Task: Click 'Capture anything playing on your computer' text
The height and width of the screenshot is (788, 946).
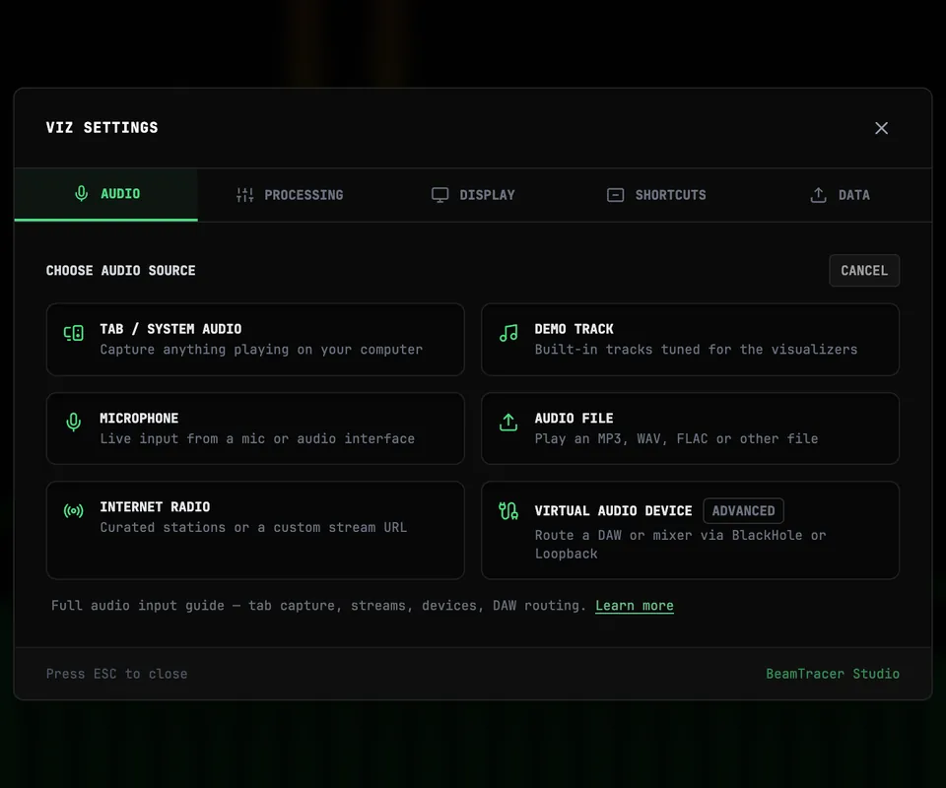Action: coord(261,350)
